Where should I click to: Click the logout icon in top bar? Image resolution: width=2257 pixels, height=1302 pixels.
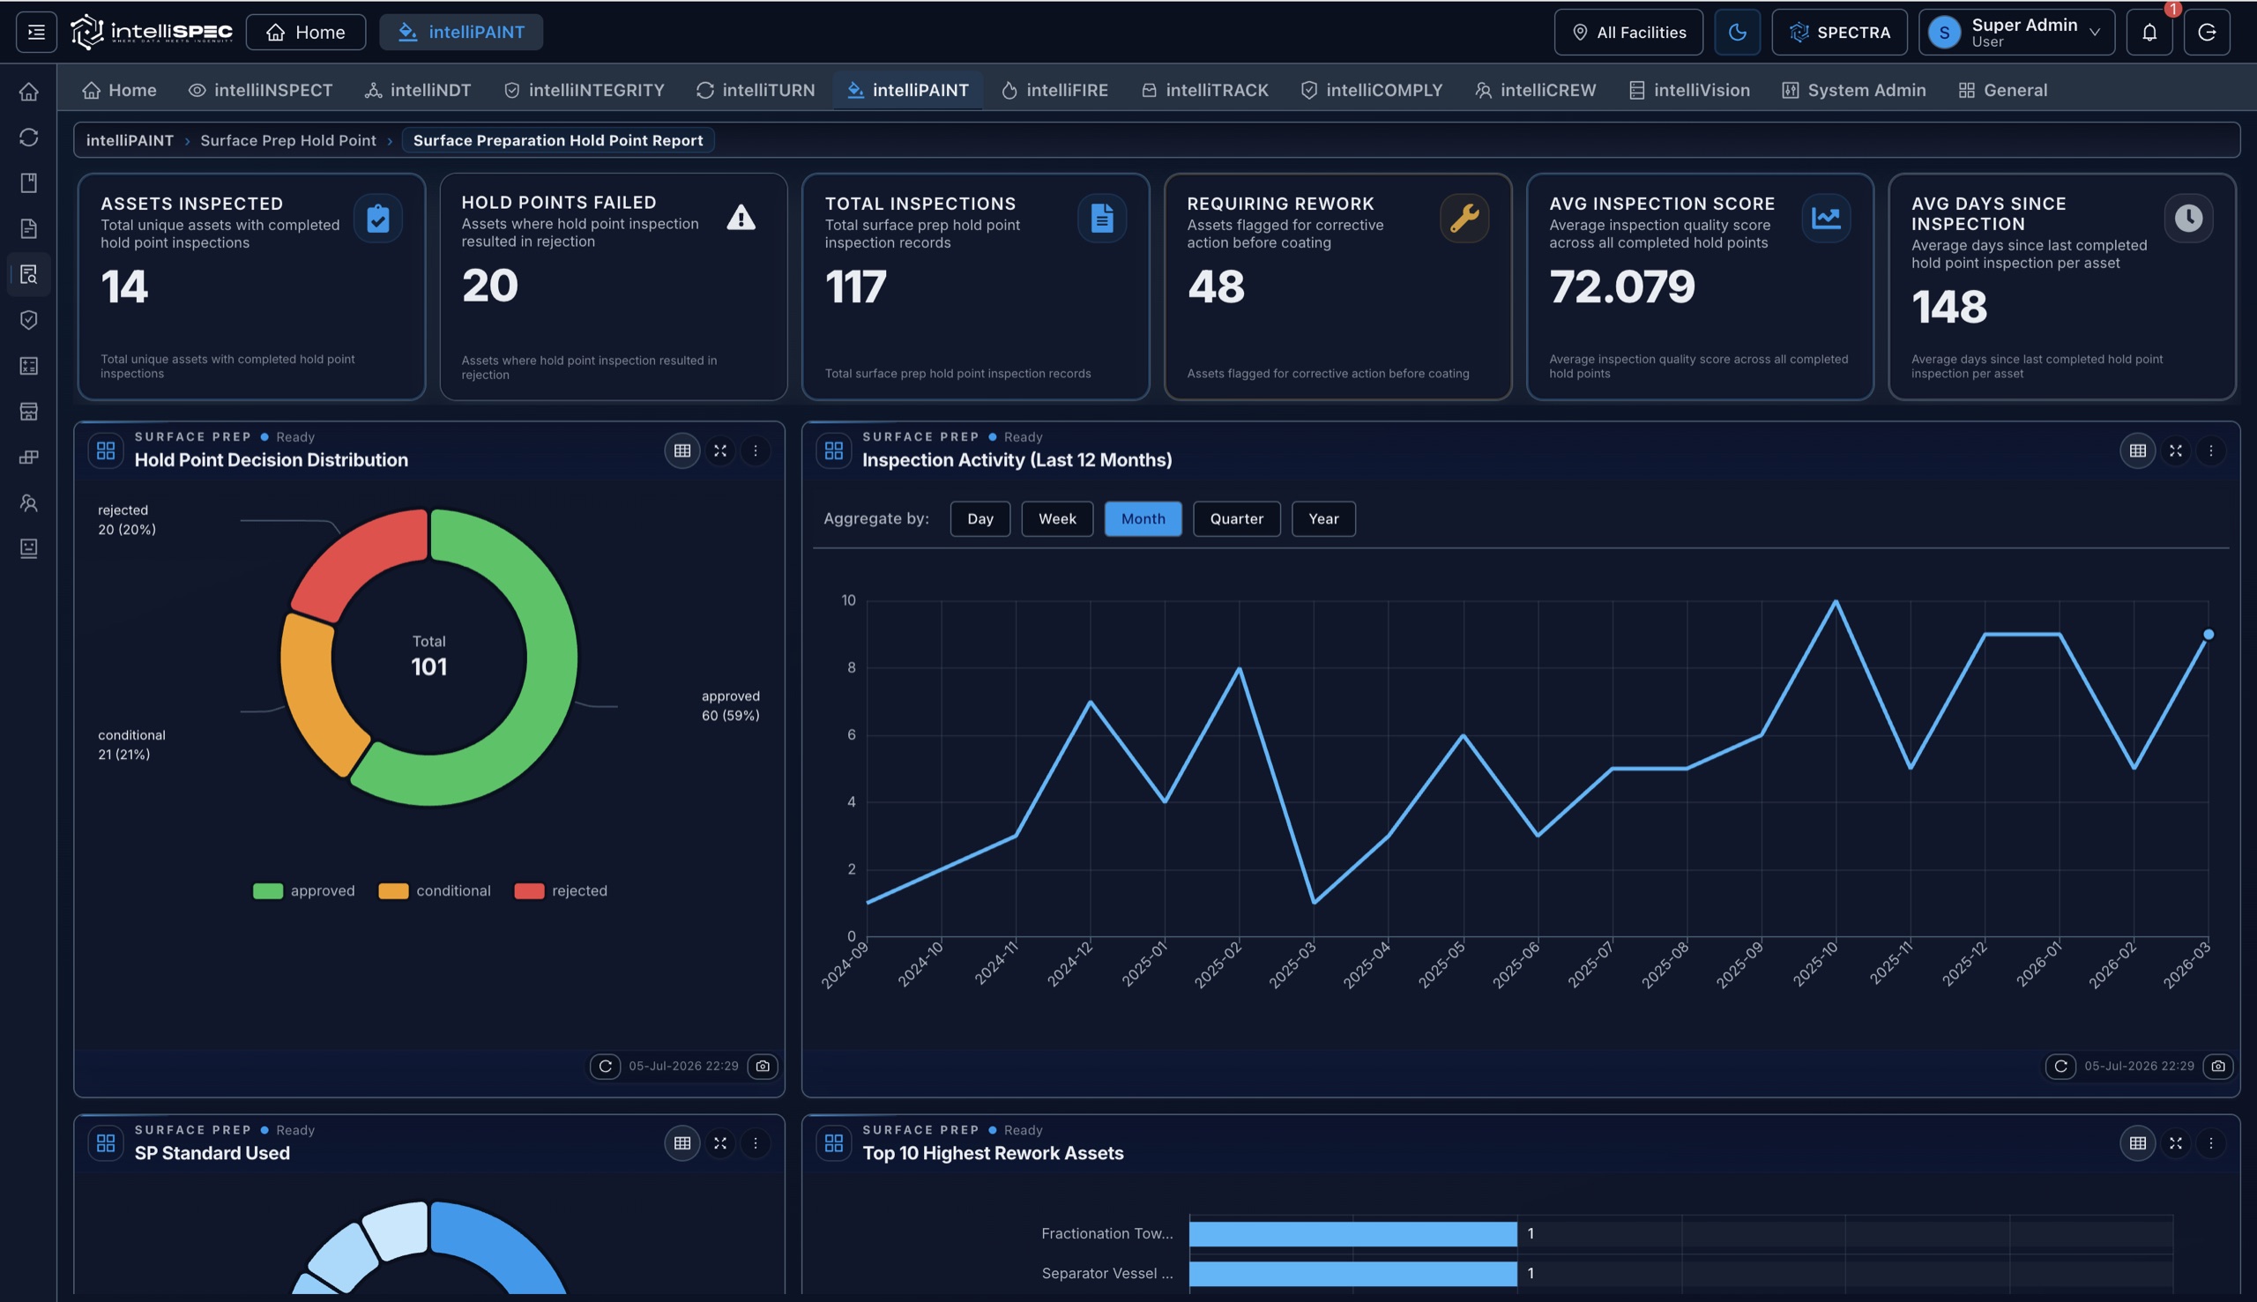(2206, 33)
